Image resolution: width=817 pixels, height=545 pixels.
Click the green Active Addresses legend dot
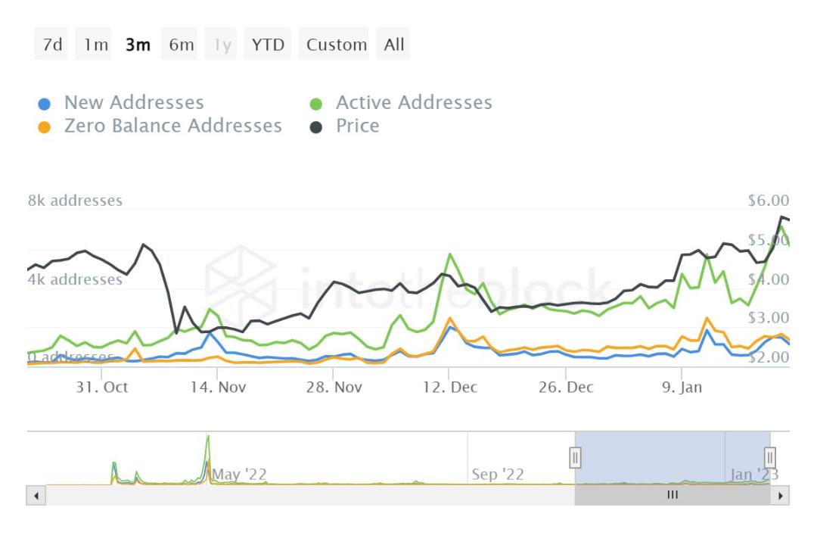click(x=317, y=104)
